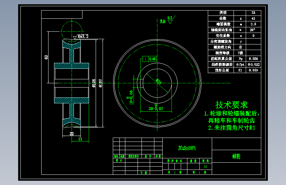
Task: Select the 1:1 scale value
Action: (x=206, y=167)
